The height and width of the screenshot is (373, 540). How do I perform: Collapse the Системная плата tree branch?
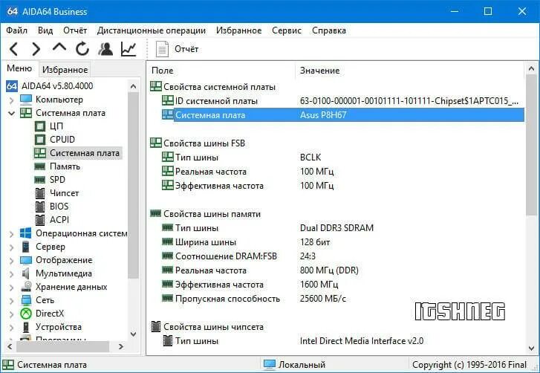(11, 113)
